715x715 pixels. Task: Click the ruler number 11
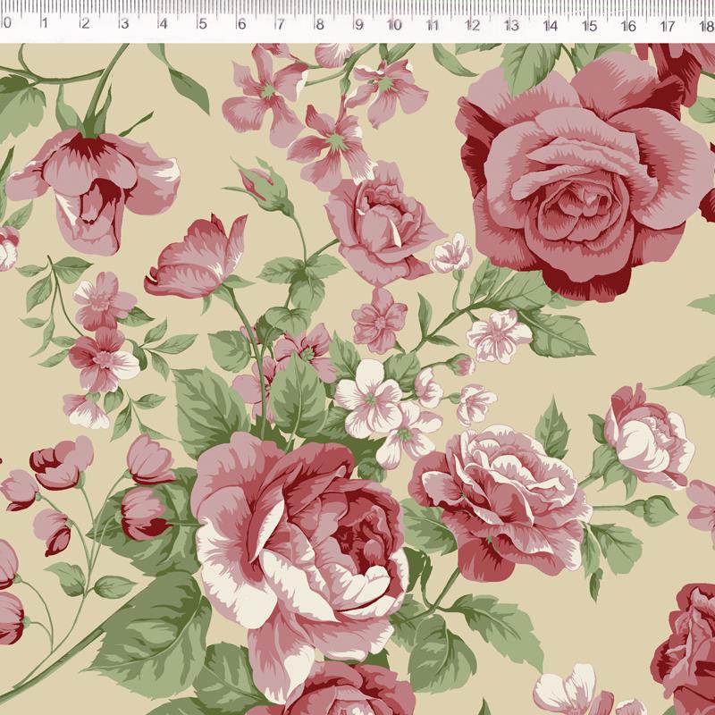point(433,24)
